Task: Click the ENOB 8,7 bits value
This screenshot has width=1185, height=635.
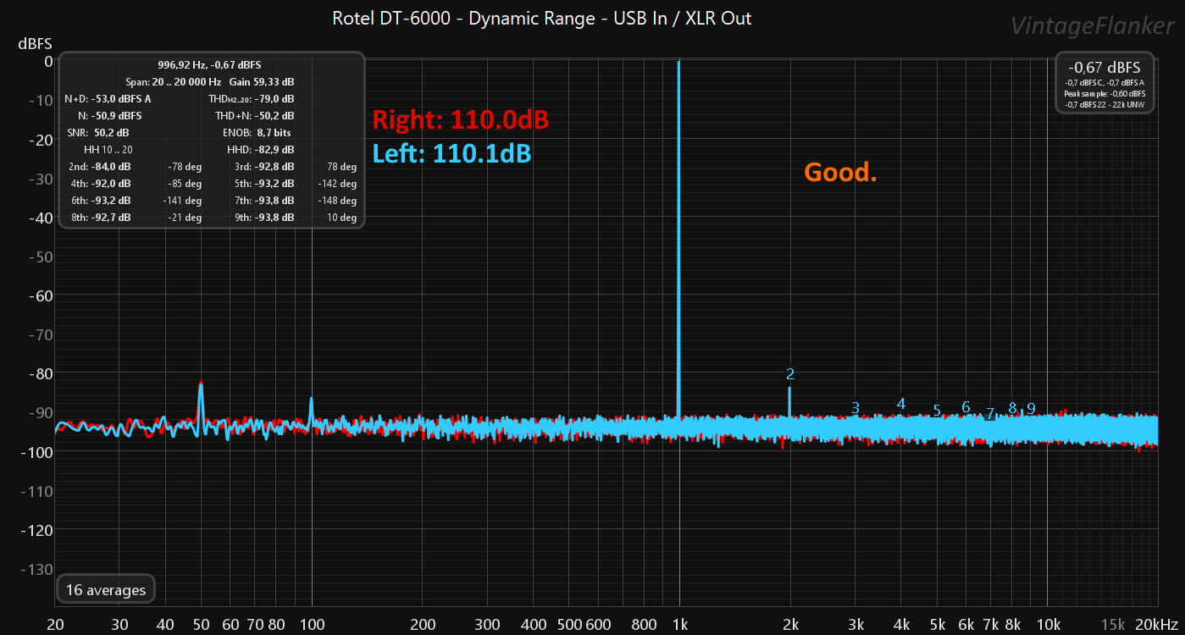Action: pyautogui.click(x=274, y=133)
